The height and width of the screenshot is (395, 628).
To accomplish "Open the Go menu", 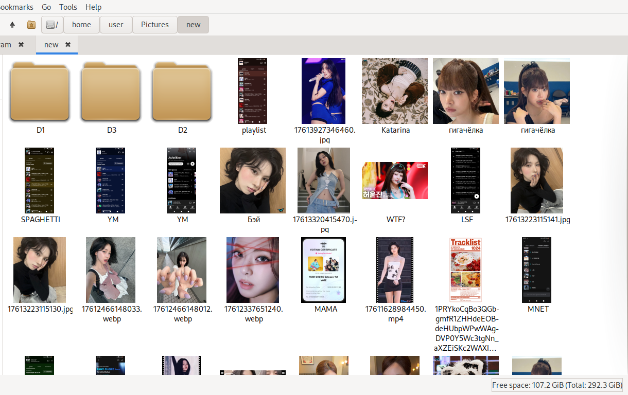I will coord(46,7).
